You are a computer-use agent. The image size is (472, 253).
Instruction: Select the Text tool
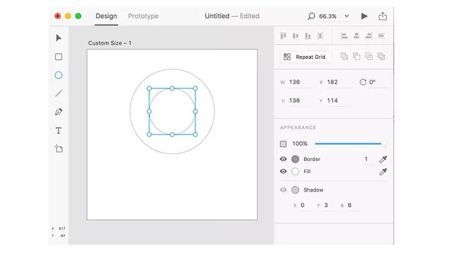pos(58,130)
